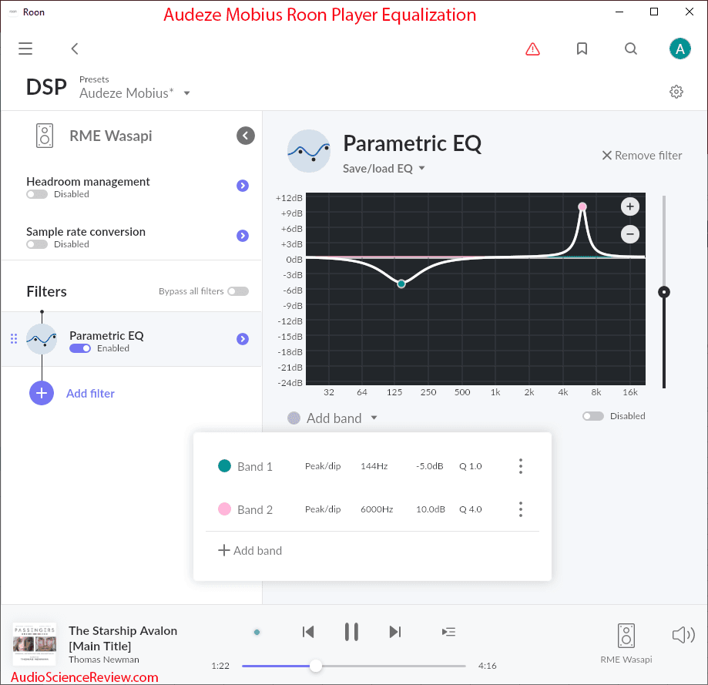Viewport: 708px width, 685px height.
Task: Toggle Bypass all filters switch
Action: point(238,291)
